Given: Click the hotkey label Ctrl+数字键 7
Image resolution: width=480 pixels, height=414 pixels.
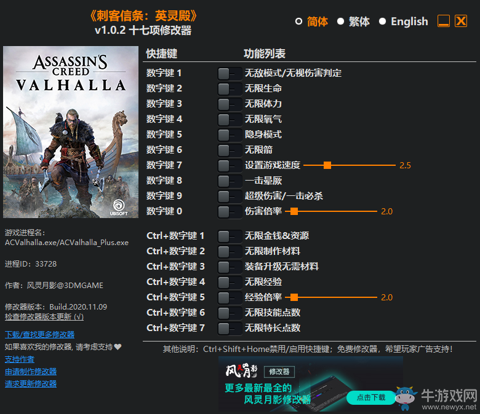Looking at the screenshot, I should [x=176, y=328].
